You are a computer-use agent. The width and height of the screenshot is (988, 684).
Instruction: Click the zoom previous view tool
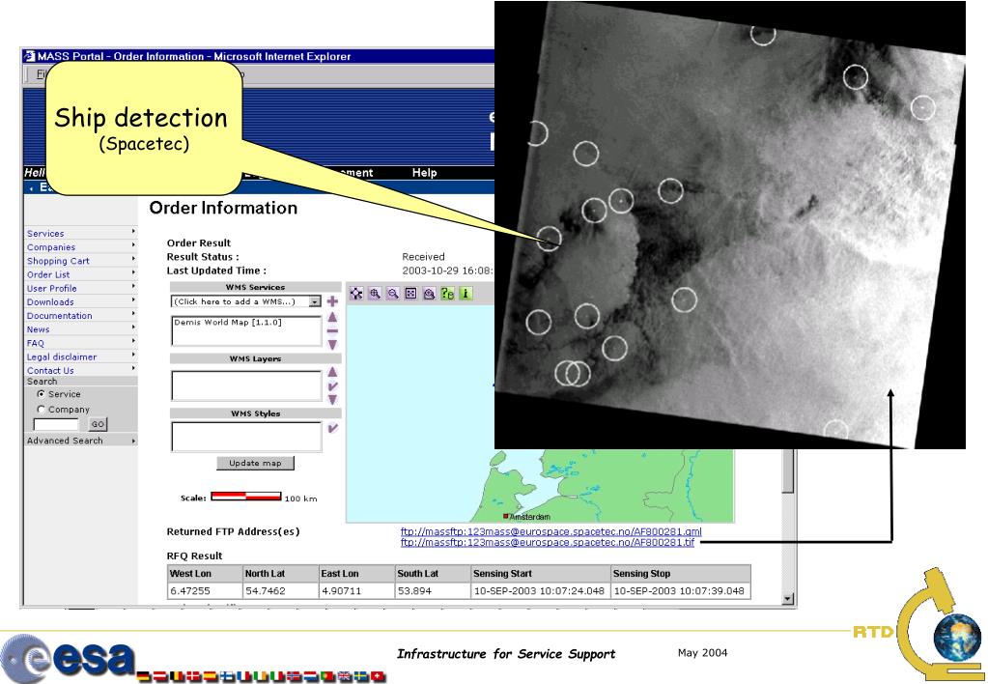429,293
